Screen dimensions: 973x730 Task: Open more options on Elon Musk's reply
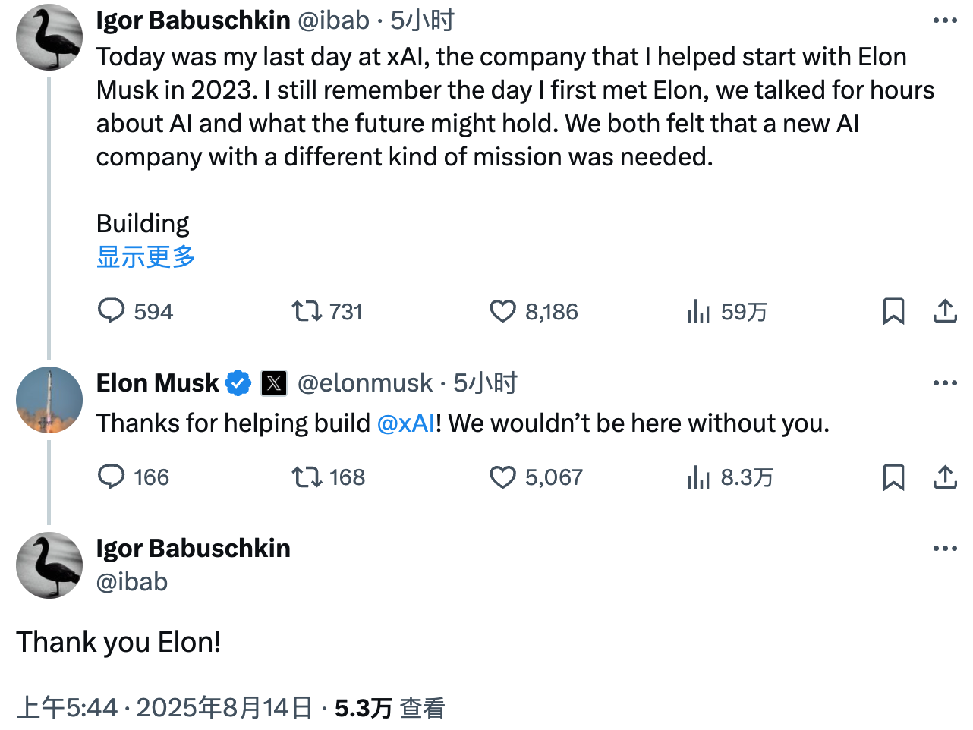[x=945, y=383]
